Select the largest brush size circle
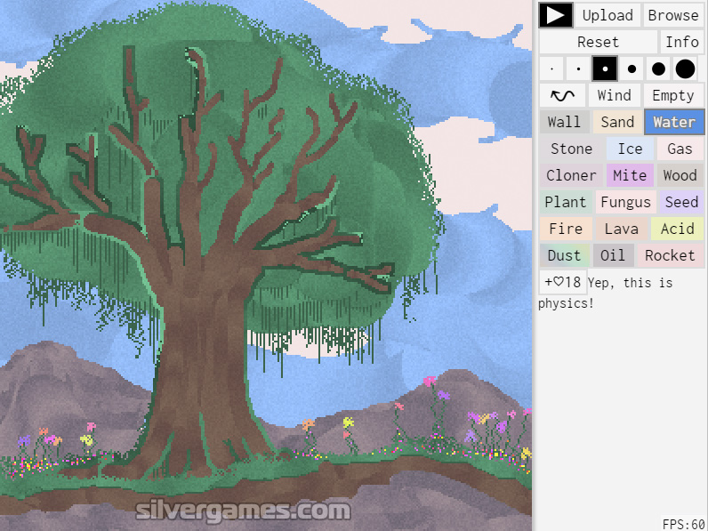The height and width of the screenshot is (531, 708). pyautogui.click(x=685, y=68)
